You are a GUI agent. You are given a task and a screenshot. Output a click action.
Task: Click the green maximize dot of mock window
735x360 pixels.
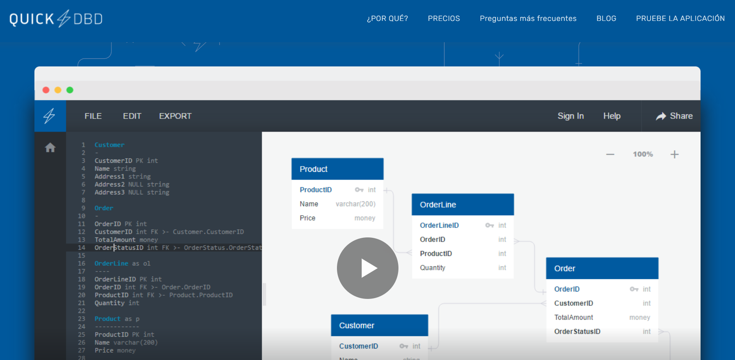70,90
